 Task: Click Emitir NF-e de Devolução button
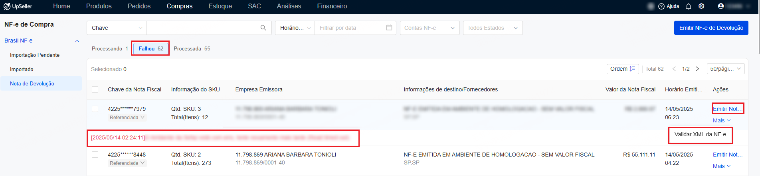coord(711,28)
